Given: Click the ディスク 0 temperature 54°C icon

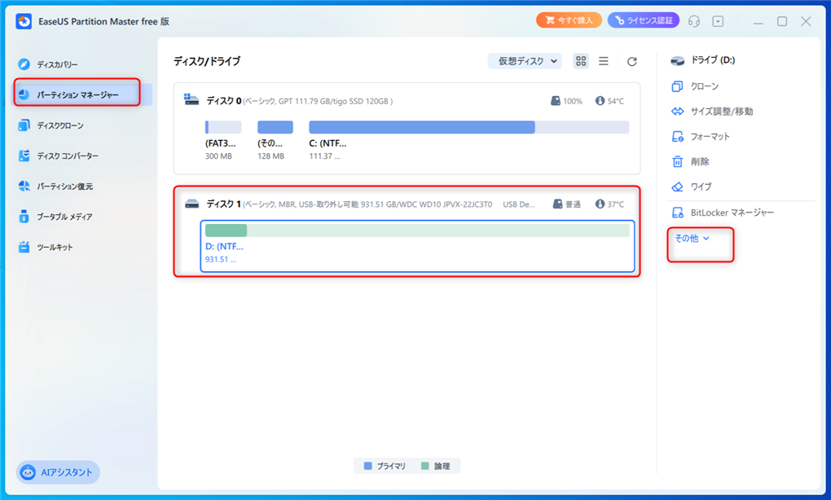Looking at the screenshot, I should (x=600, y=101).
